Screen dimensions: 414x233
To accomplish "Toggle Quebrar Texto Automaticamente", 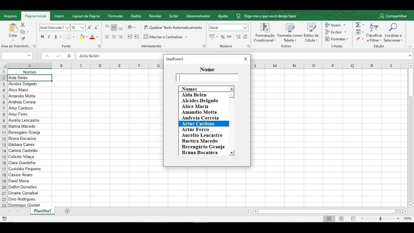I will point(173,28).
